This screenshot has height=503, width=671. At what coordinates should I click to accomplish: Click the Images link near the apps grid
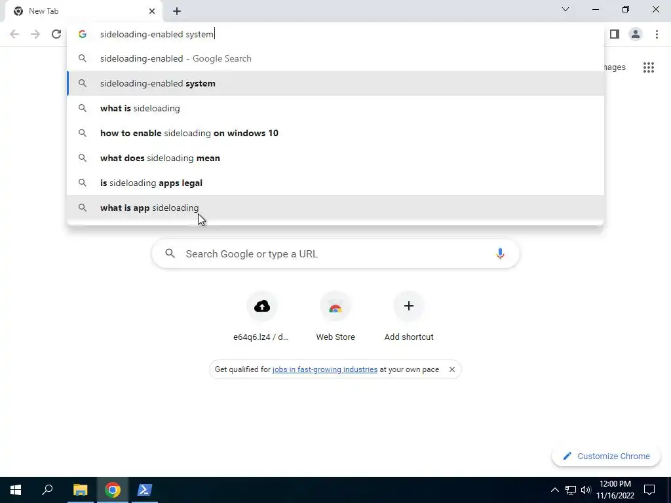tap(615, 67)
